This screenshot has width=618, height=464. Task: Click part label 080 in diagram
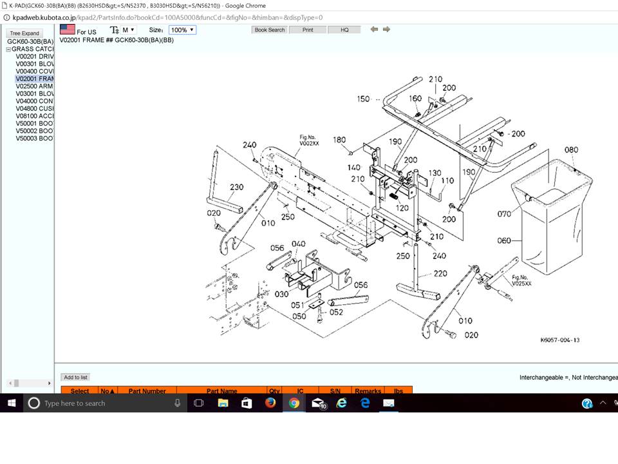pos(571,150)
